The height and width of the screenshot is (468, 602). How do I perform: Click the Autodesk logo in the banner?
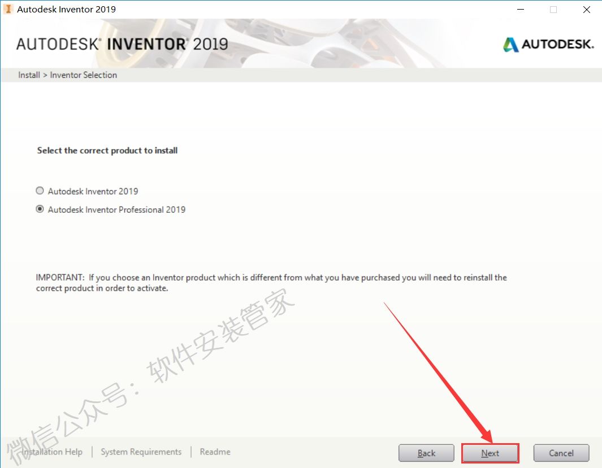coord(549,45)
